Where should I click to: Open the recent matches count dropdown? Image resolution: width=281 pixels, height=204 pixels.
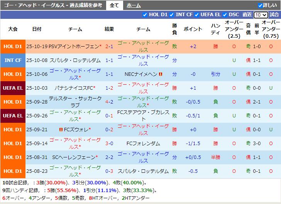coord(261,15)
